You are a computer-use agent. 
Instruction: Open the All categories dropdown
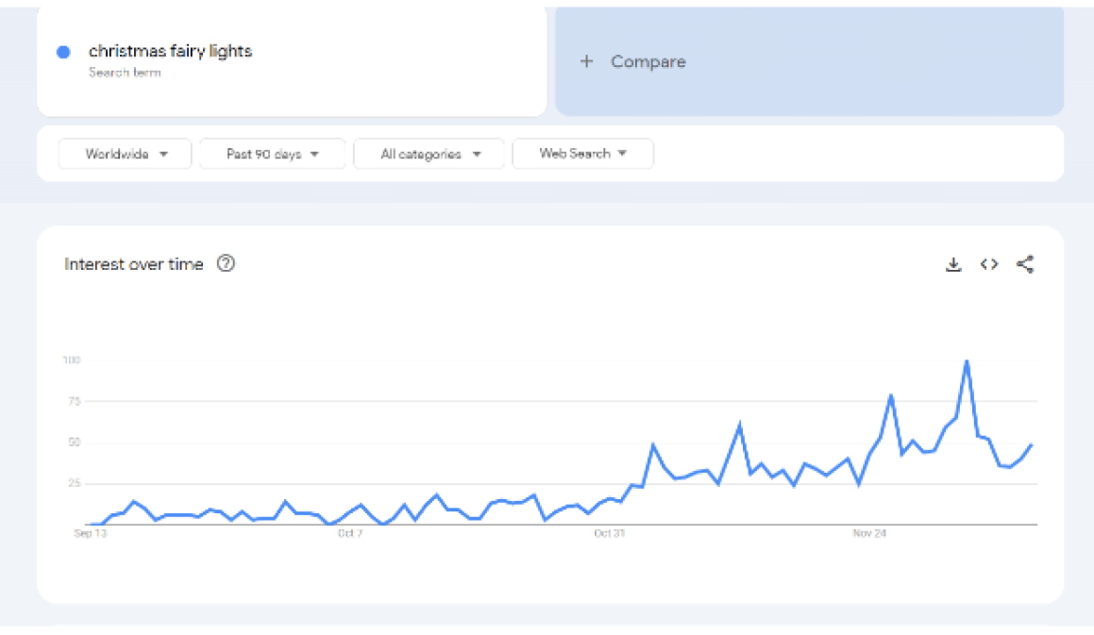(429, 154)
